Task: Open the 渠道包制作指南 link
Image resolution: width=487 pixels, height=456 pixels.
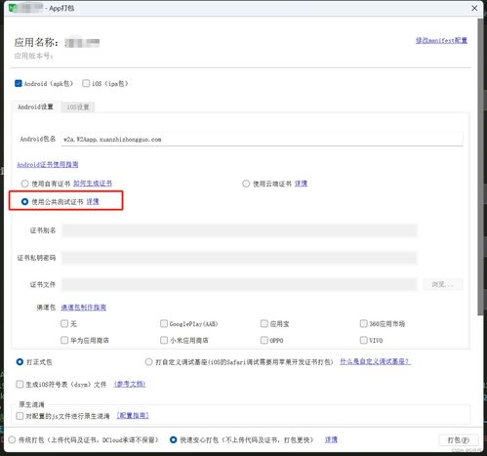Action: [84, 308]
